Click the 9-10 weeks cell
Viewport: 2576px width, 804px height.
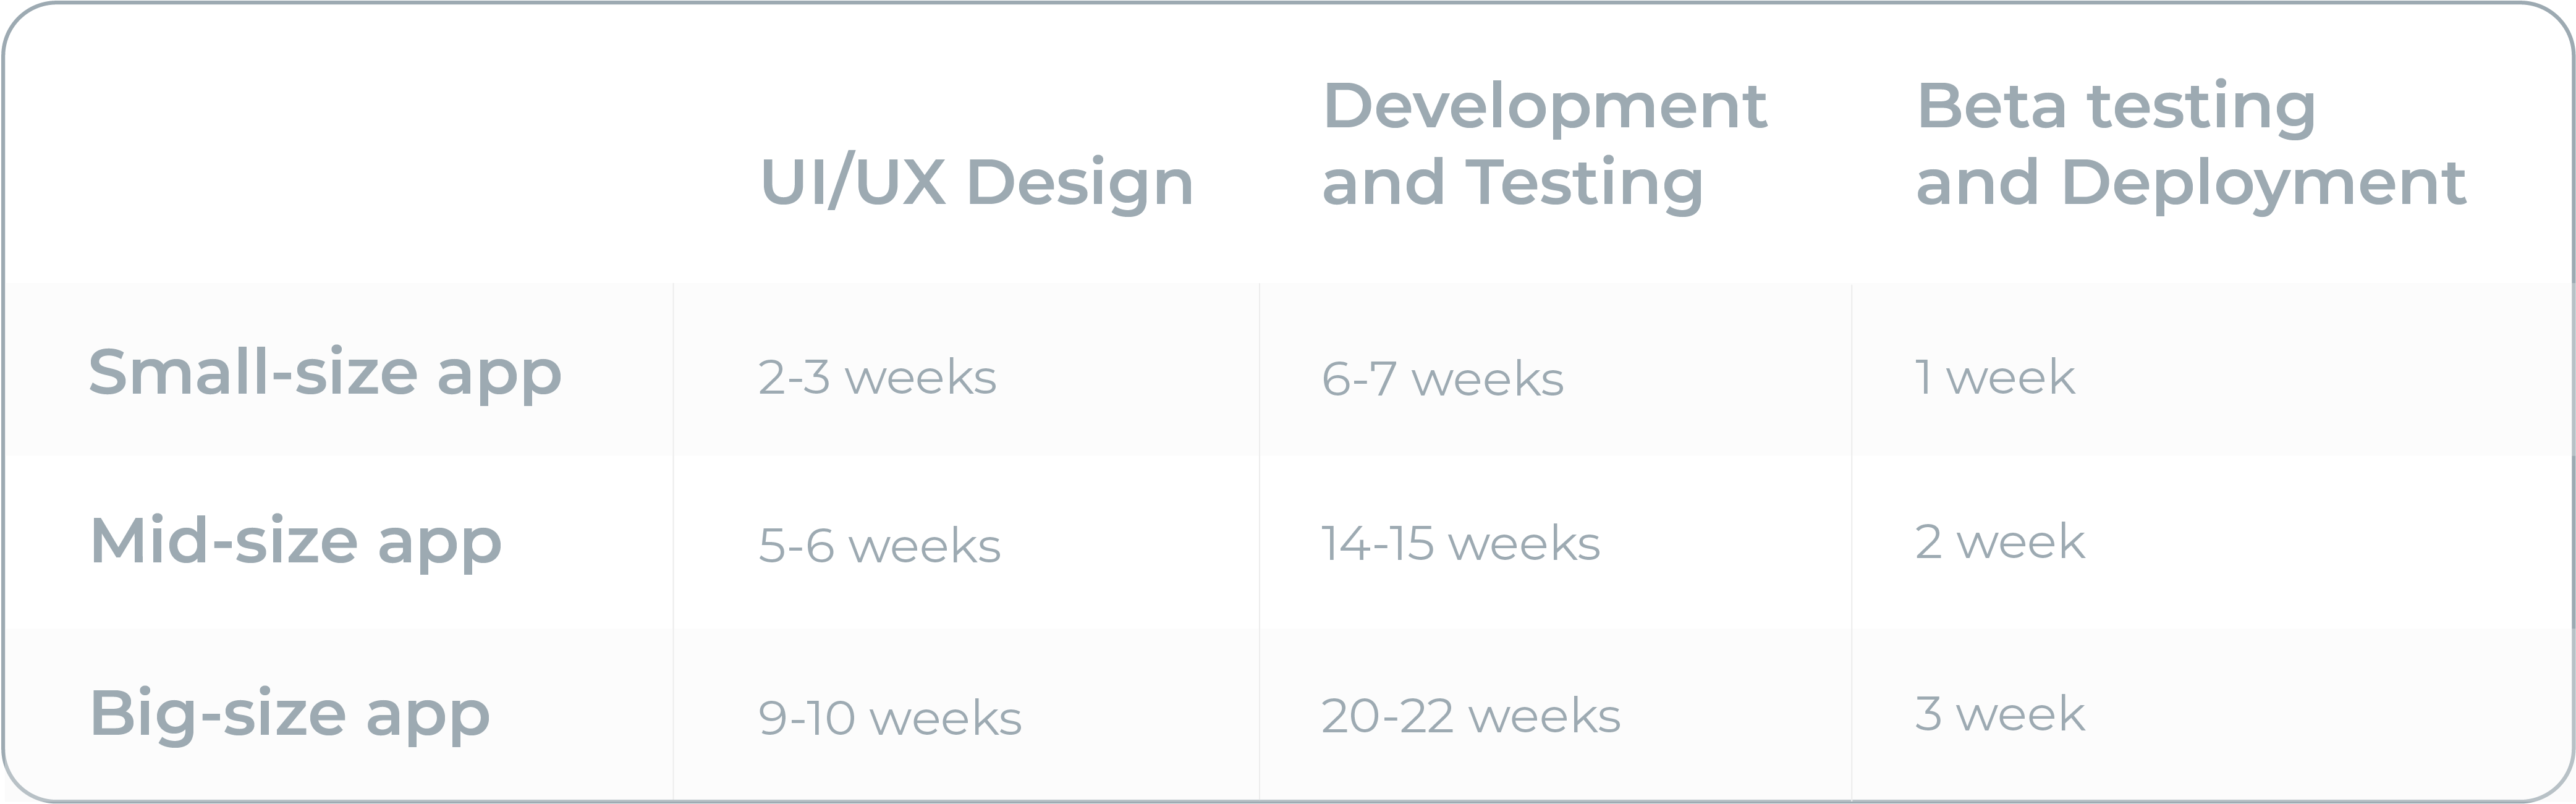coord(890,718)
